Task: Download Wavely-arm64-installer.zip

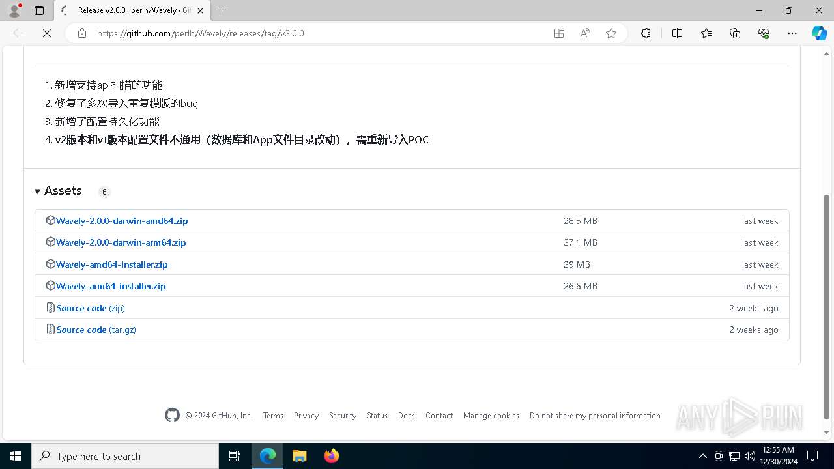Action: 111,286
